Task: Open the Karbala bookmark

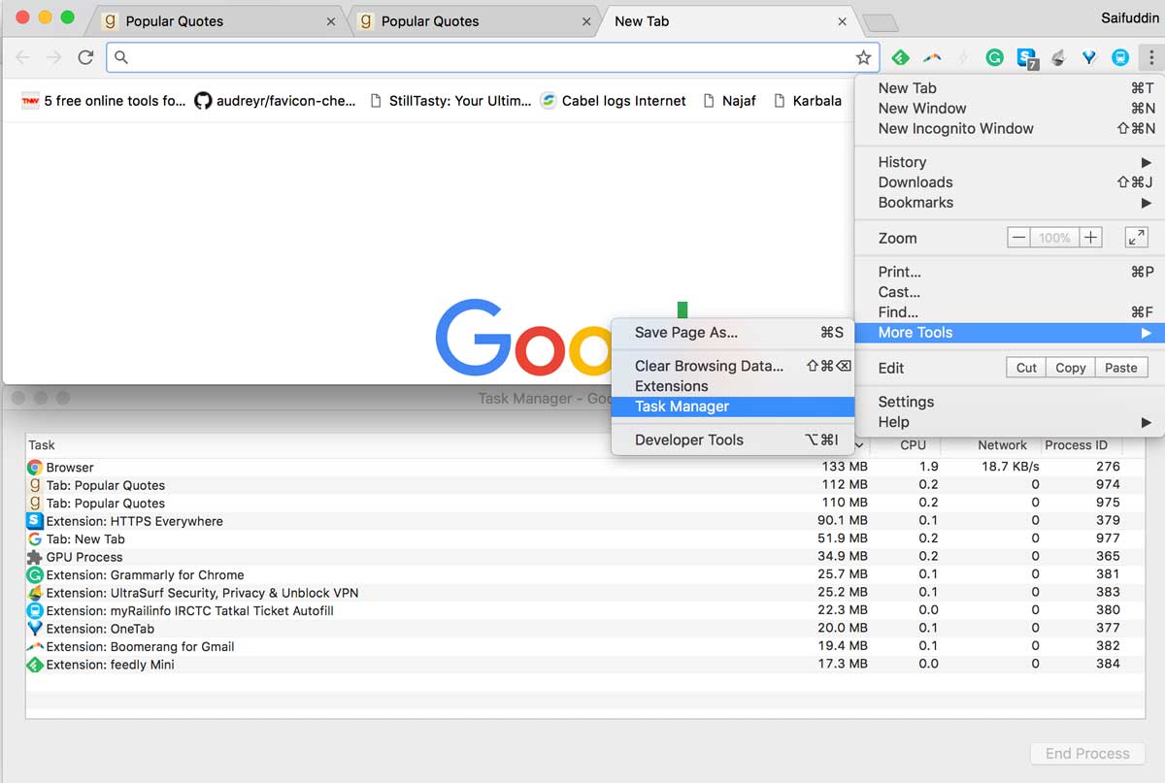Action: click(x=807, y=101)
